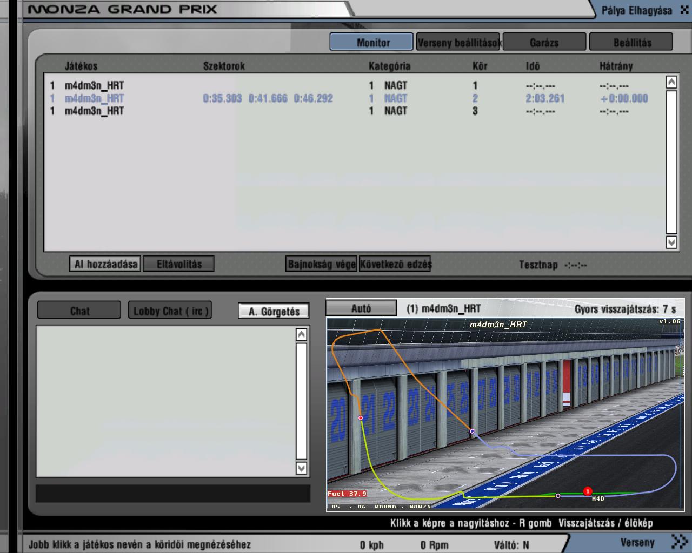Switch to the Chat tab
The width and height of the screenshot is (692, 553).
(x=79, y=311)
